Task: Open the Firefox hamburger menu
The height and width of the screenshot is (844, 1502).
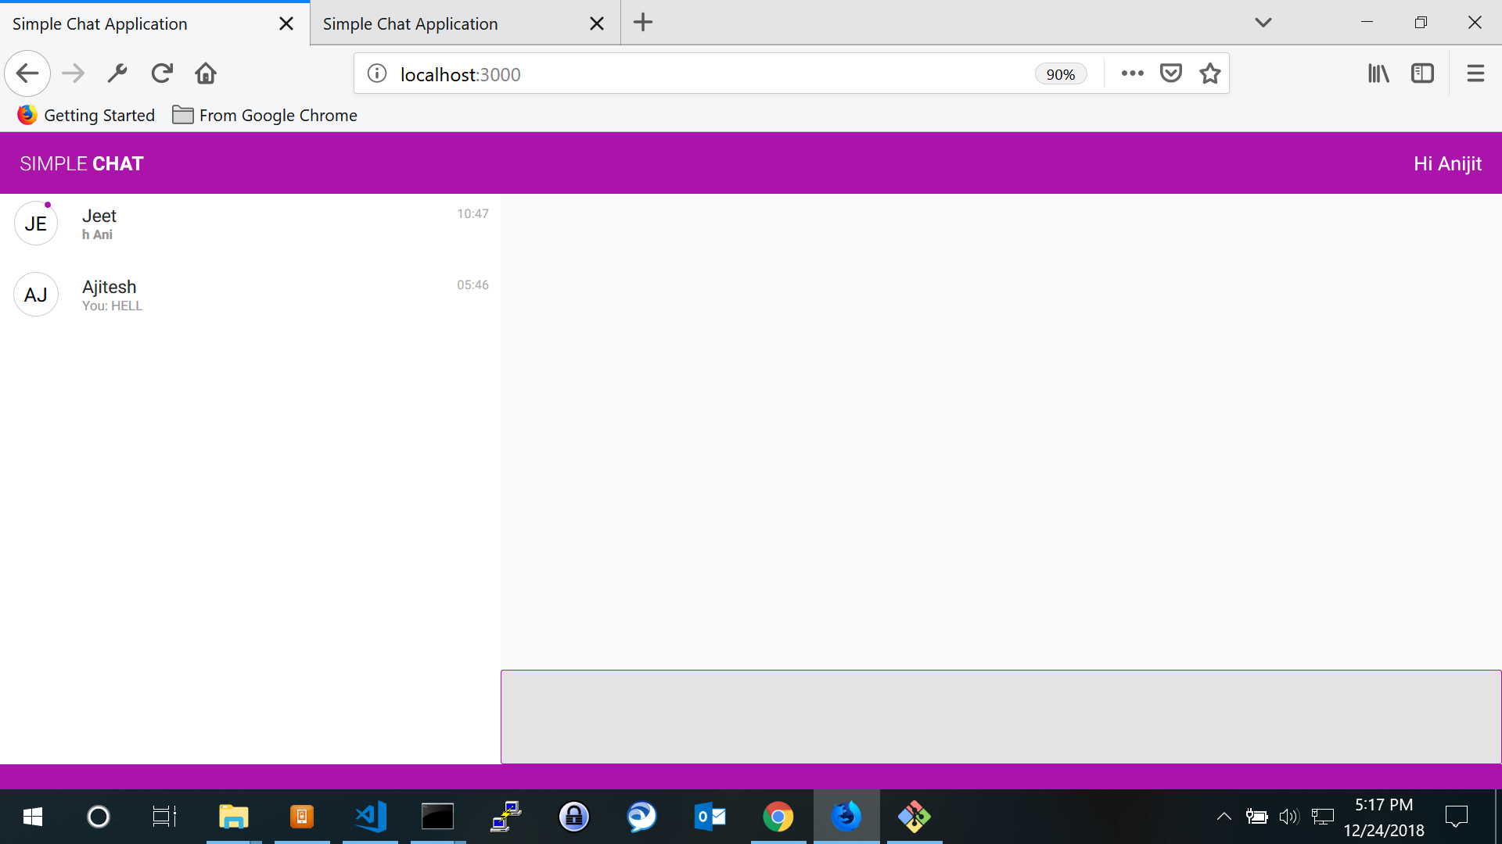Action: pyautogui.click(x=1475, y=73)
